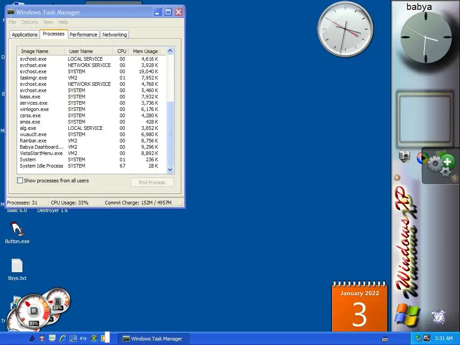Sort by Image Name column header
The width and height of the screenshot is (460, 345).
(41, 51)
